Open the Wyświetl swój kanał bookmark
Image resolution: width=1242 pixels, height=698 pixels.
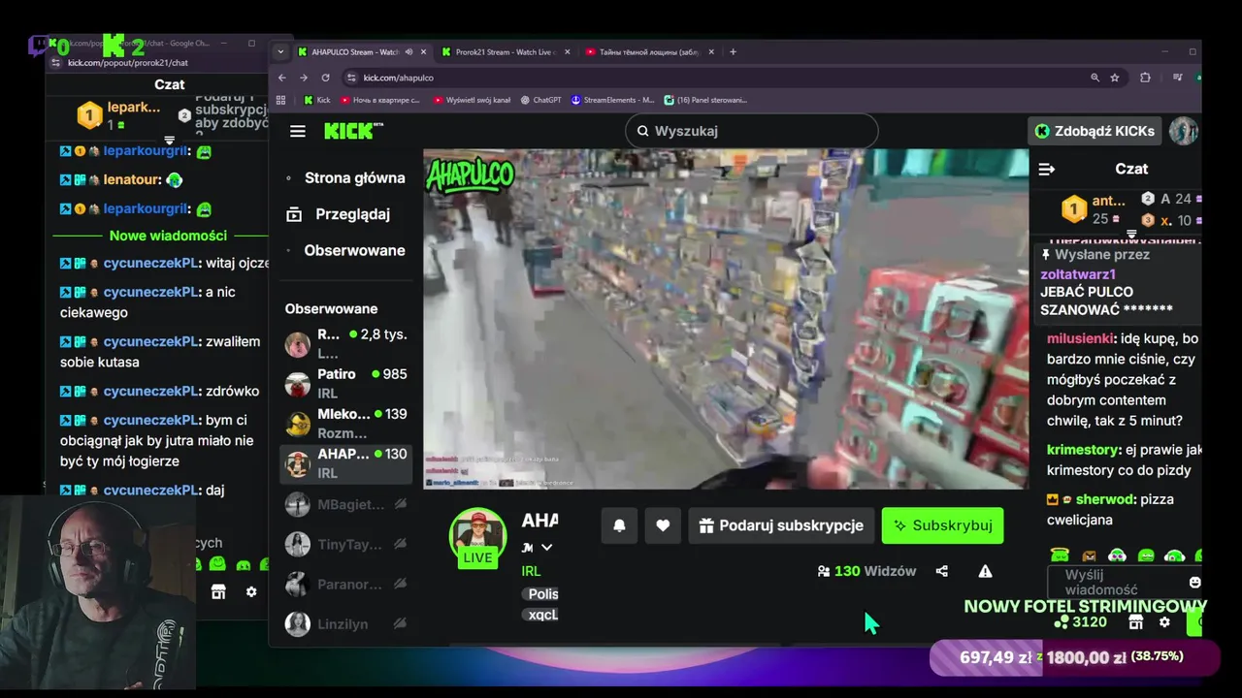point(472,100)
